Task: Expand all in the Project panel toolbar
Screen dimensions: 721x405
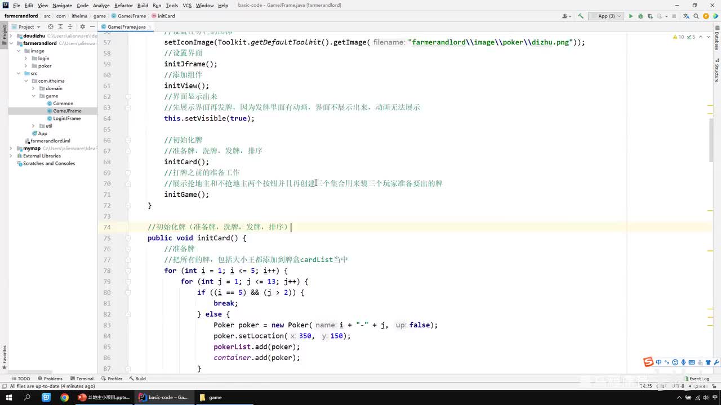Action: [x=60, y=26]
